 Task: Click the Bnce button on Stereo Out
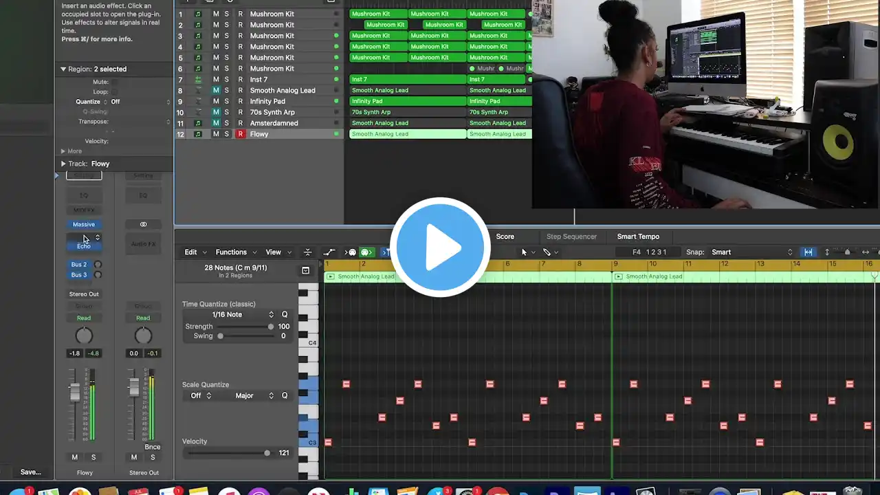click(153, 447)
